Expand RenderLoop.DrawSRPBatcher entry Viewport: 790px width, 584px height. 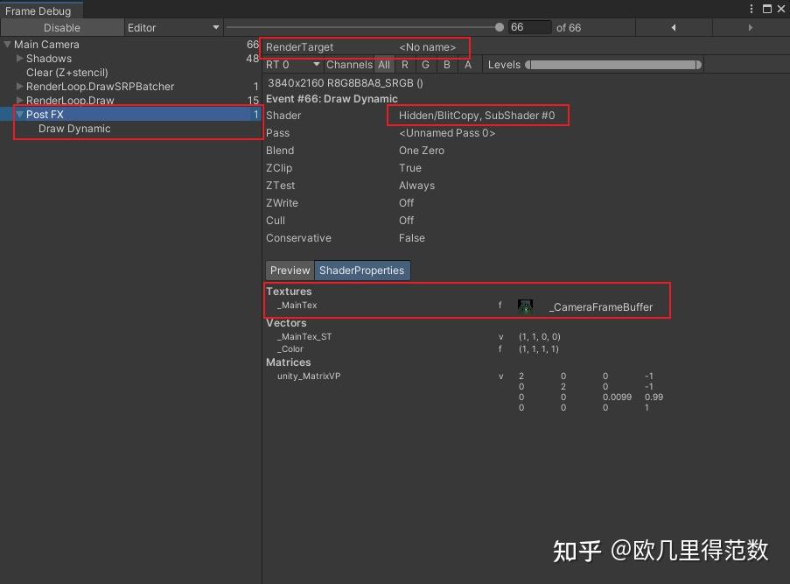pos(19,87)
